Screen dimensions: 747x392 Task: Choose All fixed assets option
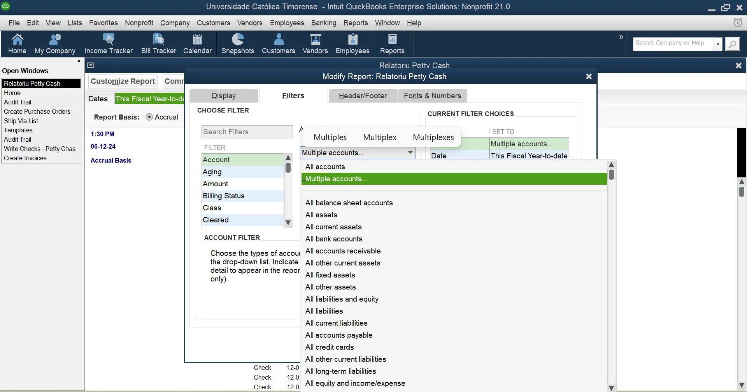454,275
